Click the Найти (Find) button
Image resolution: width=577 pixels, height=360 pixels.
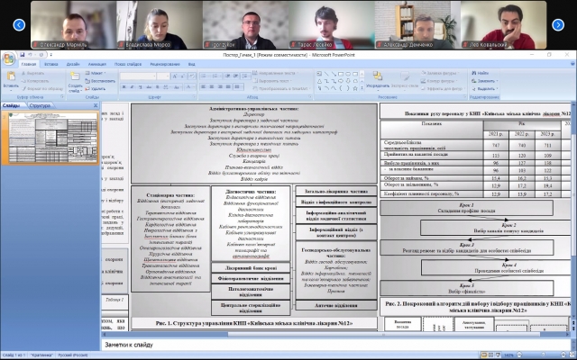click(481, 73)
